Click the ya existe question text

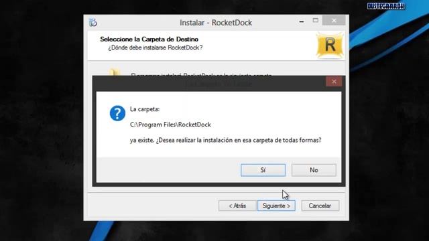point(226,140)
